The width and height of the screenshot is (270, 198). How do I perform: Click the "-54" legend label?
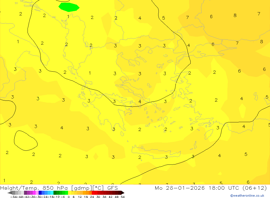[14, 197]
